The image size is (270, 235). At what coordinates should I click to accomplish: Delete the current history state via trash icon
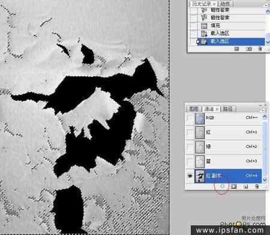coord(260,49)
